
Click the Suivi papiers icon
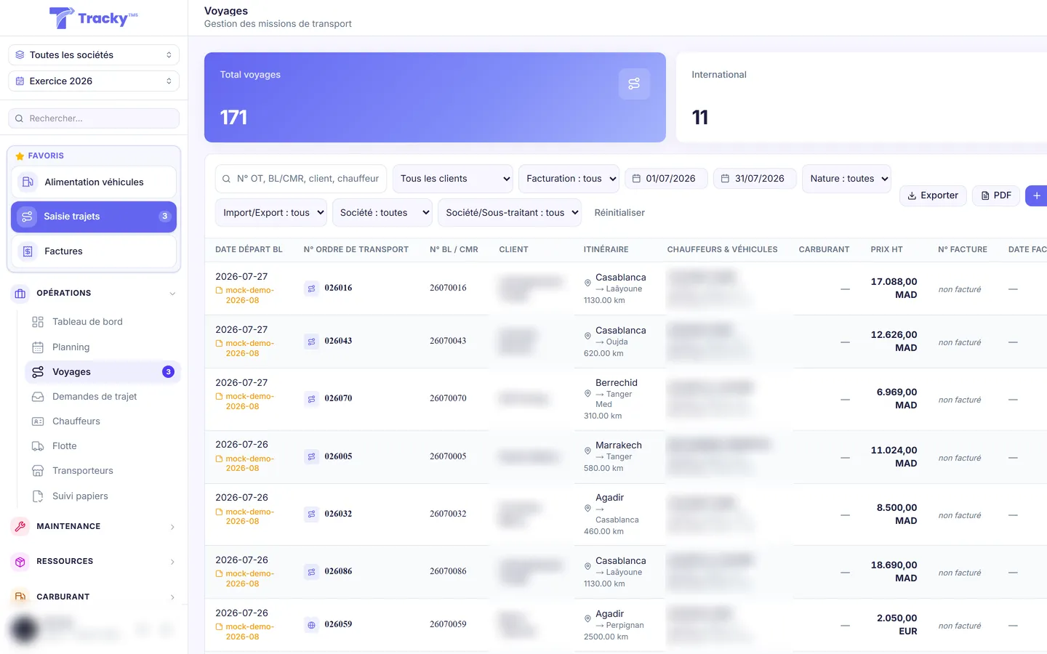pos(38,496)
